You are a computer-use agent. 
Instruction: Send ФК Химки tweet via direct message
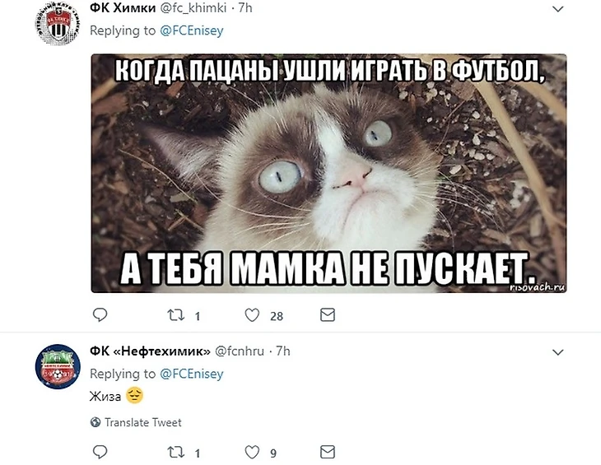pyautogui.click(x=328, y=315)
